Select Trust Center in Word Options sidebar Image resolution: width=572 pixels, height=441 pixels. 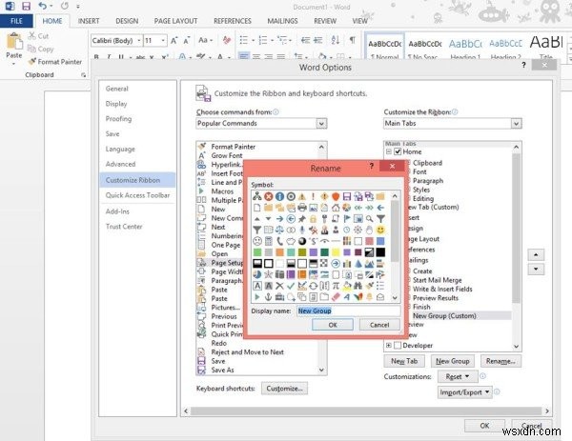[x=124, y=227]
